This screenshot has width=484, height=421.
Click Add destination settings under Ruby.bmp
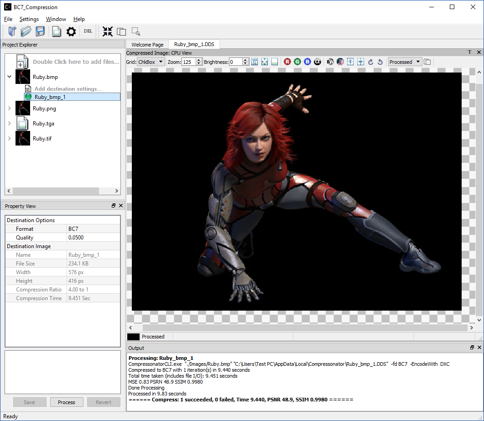click(68, 88)
